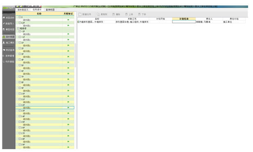Click the flag under the 17F node
This screenshot has width=253, height=152.
tap(68, 136)
